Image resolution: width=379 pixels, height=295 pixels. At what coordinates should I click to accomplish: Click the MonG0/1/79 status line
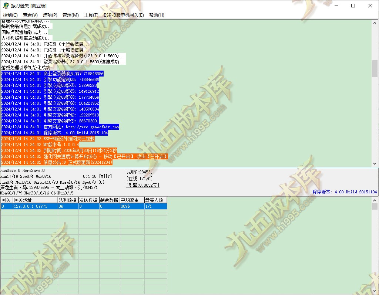[x=37, y=193]
